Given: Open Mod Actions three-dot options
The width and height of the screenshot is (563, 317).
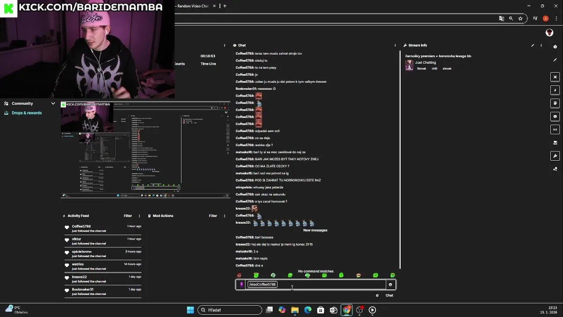Looking at the screenshot, I should click(x=224, y=216).
